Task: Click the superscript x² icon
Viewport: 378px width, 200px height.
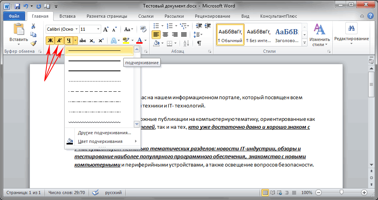Action: 101,41
